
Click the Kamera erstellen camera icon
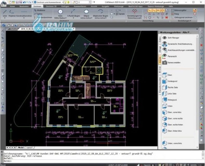[x=165, y=63]
